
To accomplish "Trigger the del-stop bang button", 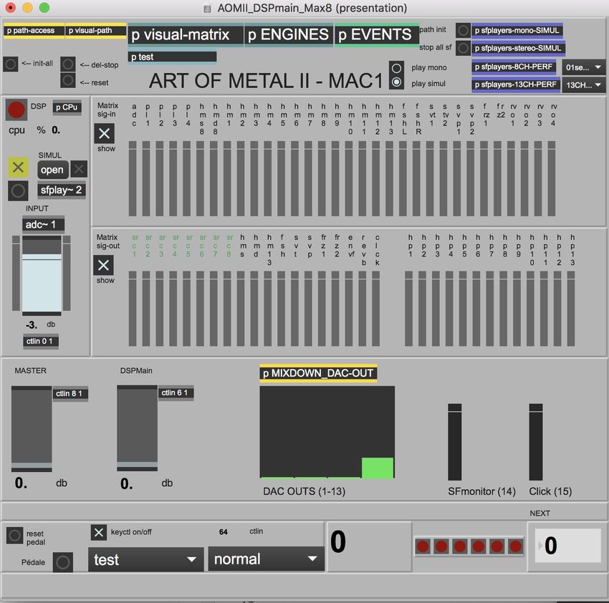I will point(67,64).
